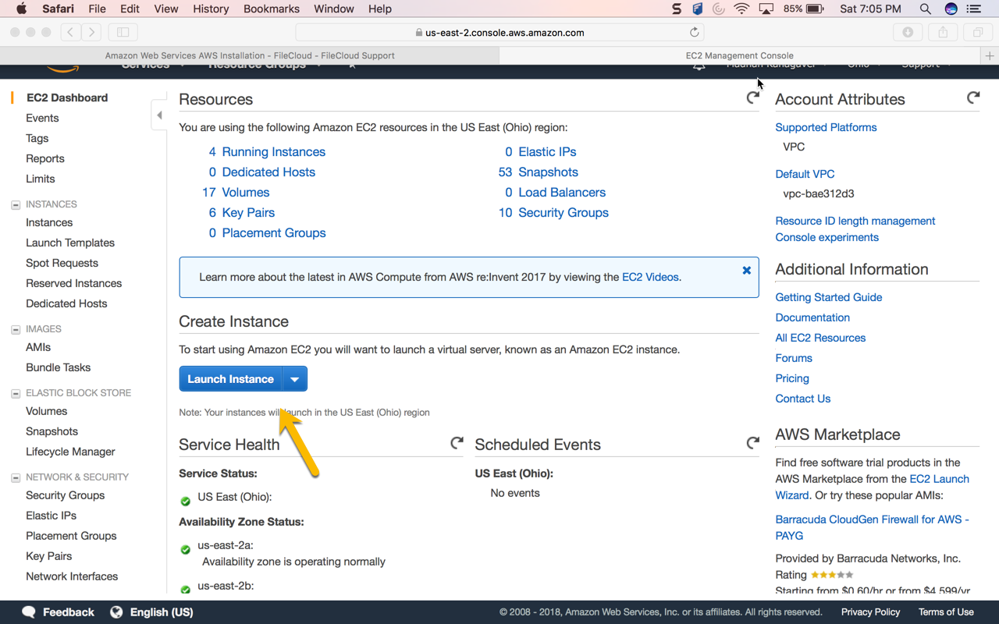Collapse the NETWORK & SECURITY section
999x624 pixels.
click(x=16, y=478)
